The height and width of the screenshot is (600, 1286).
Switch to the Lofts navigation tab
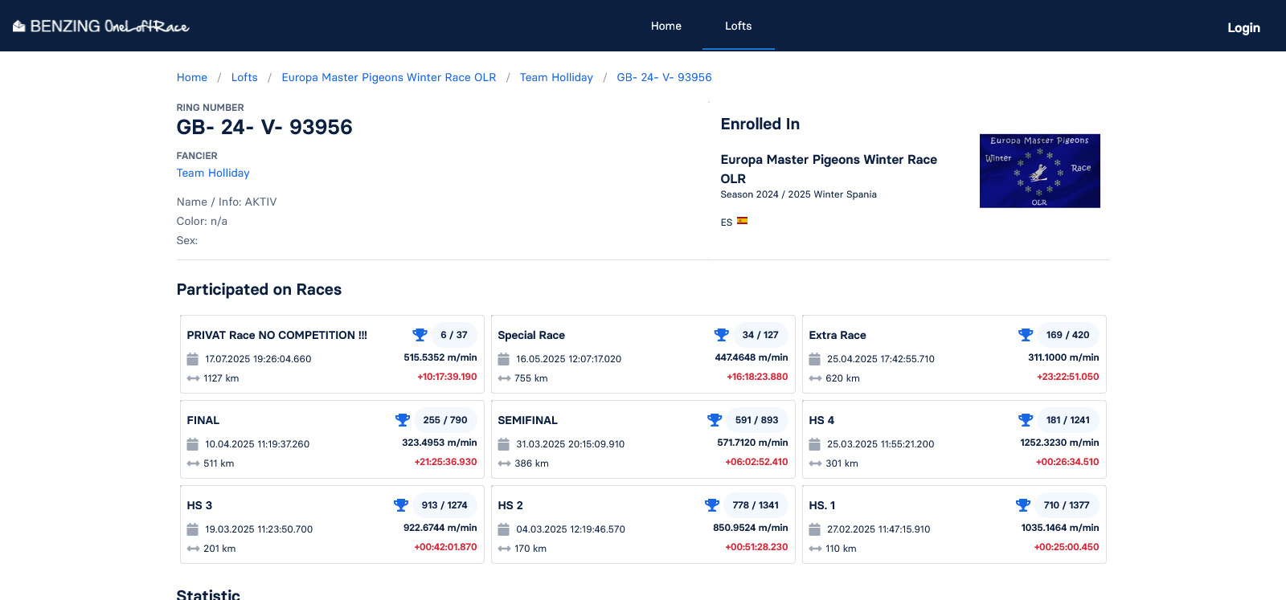738,26
